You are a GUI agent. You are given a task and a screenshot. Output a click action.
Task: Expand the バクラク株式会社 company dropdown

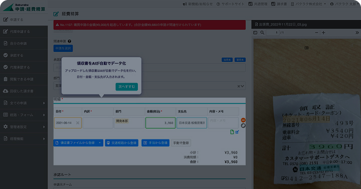tap(308, 4)
